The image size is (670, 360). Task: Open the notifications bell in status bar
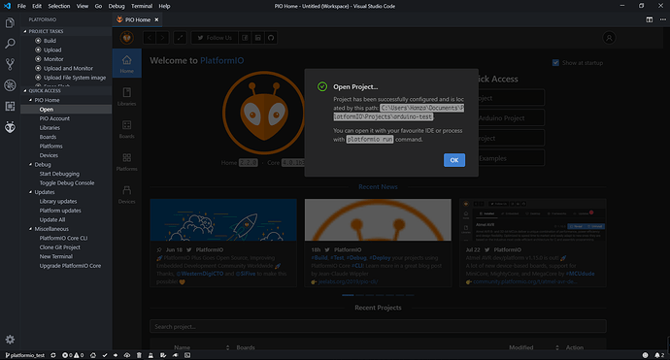tap(659, 355)
